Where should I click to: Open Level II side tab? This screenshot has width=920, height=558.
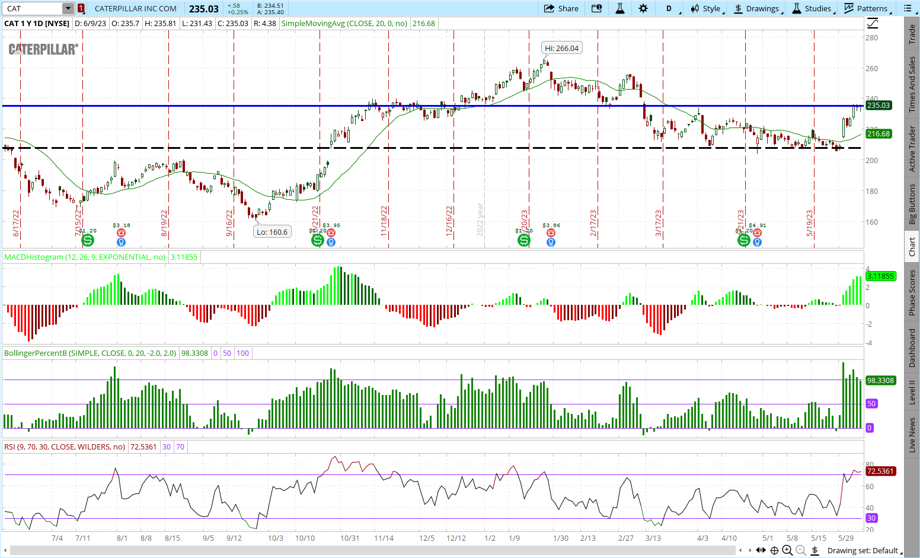912,392
